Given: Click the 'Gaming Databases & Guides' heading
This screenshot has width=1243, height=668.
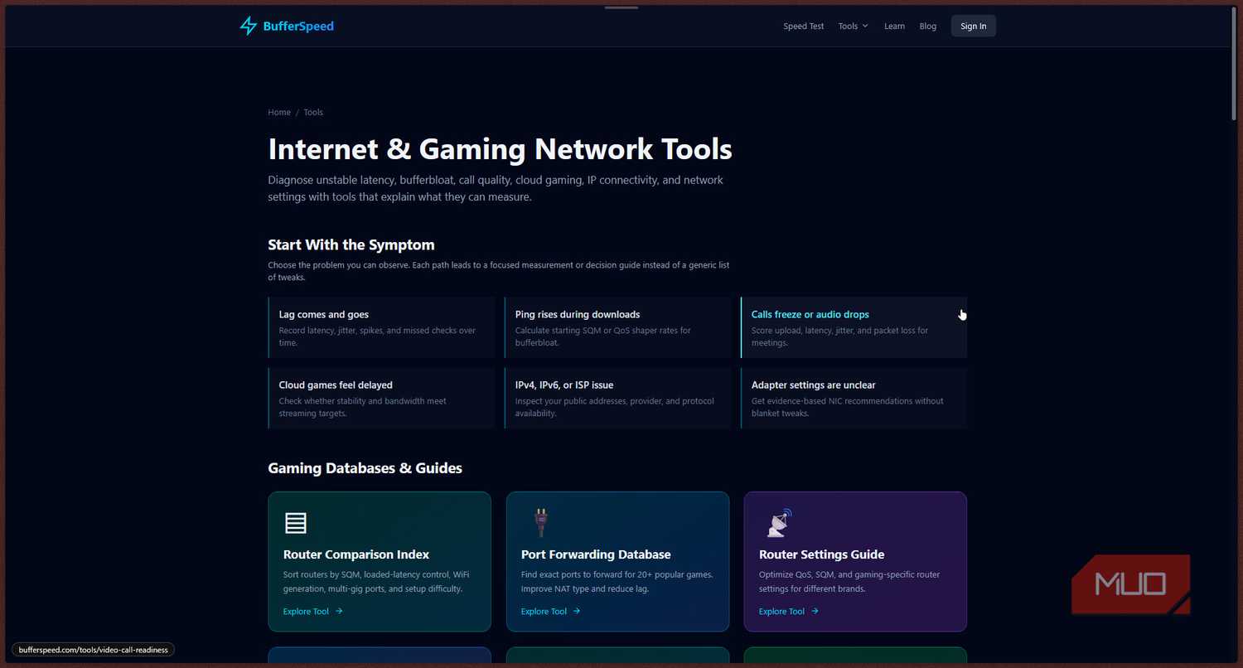Looking at the screenshot, I should click(365, 468).
